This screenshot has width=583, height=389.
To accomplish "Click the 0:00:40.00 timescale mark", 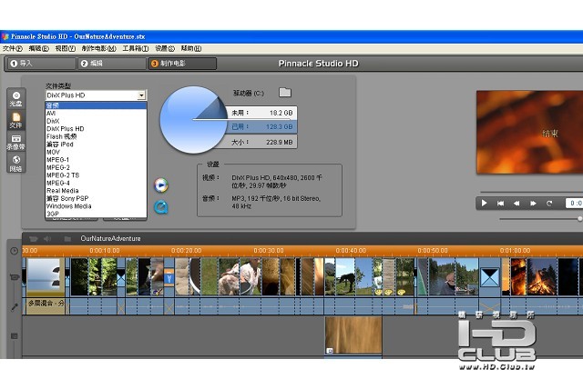I will tap(351, 251).
